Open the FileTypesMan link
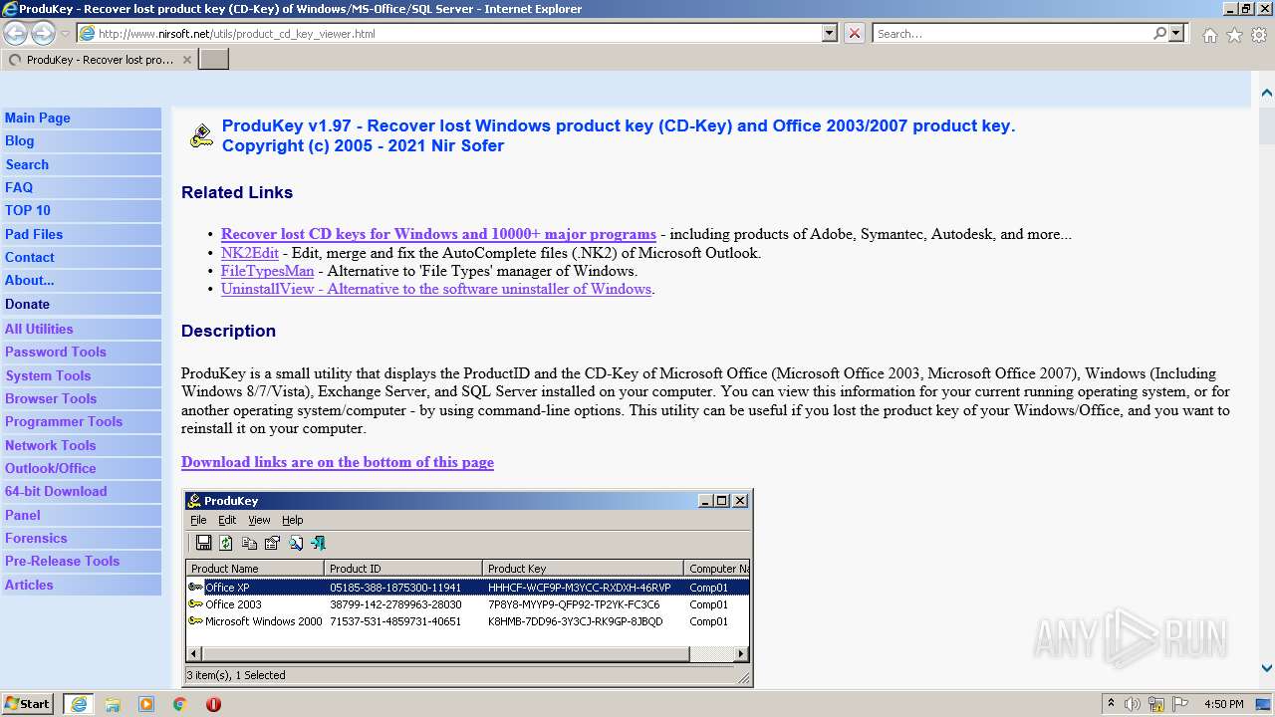This screenshot has height=717, width=1275. (x=267, y=271)
